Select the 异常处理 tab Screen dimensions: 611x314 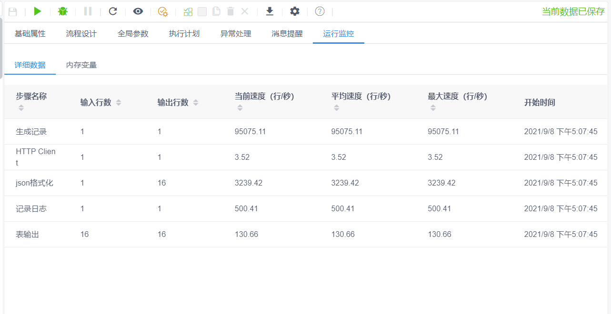(x=236, y=34)
